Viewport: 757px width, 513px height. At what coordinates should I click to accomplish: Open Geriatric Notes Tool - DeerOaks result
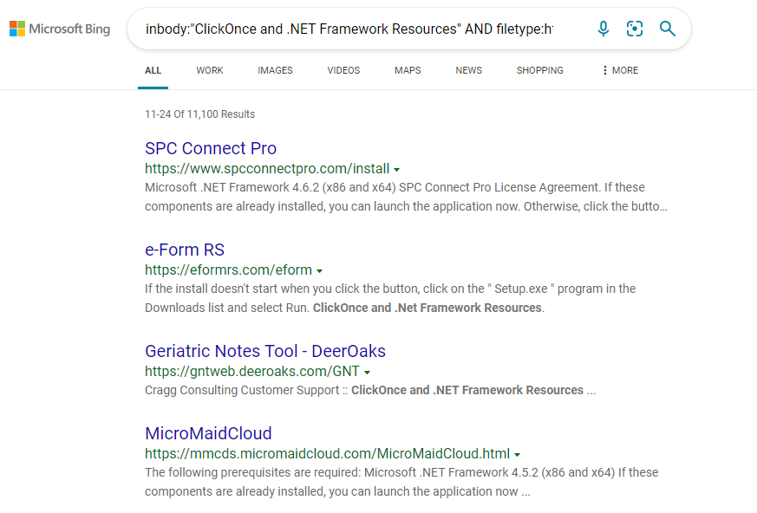coord(264,351)
